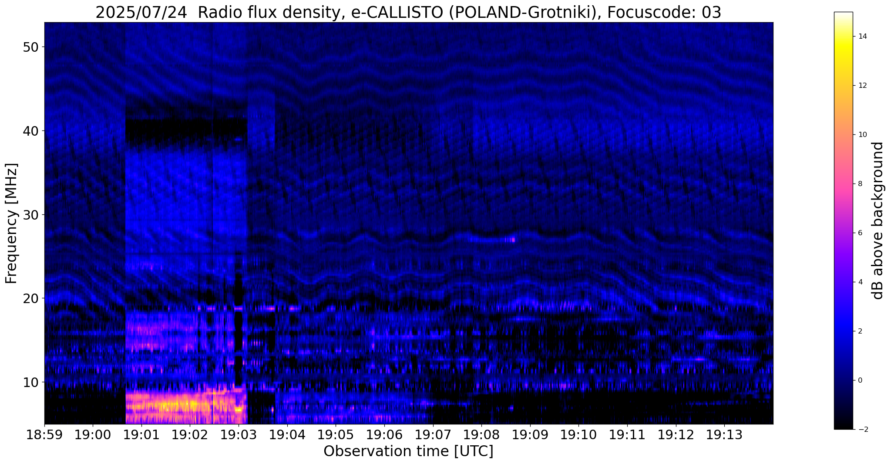The height and width of the screenshot is (464, 891).
Task: Click the 19:13 time tick label
Action: [x=724, y=435]
